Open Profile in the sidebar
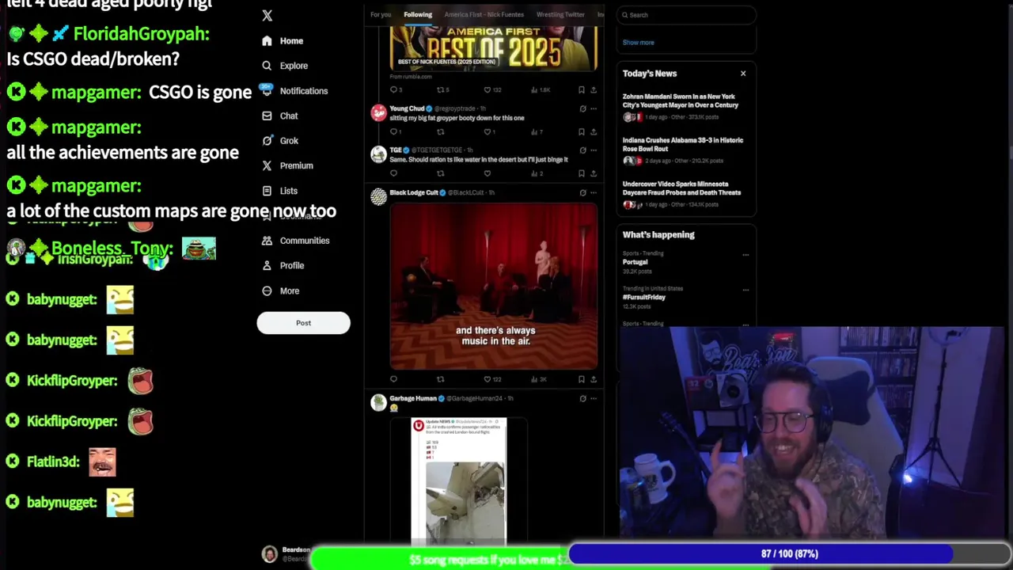 click(283, 265)
